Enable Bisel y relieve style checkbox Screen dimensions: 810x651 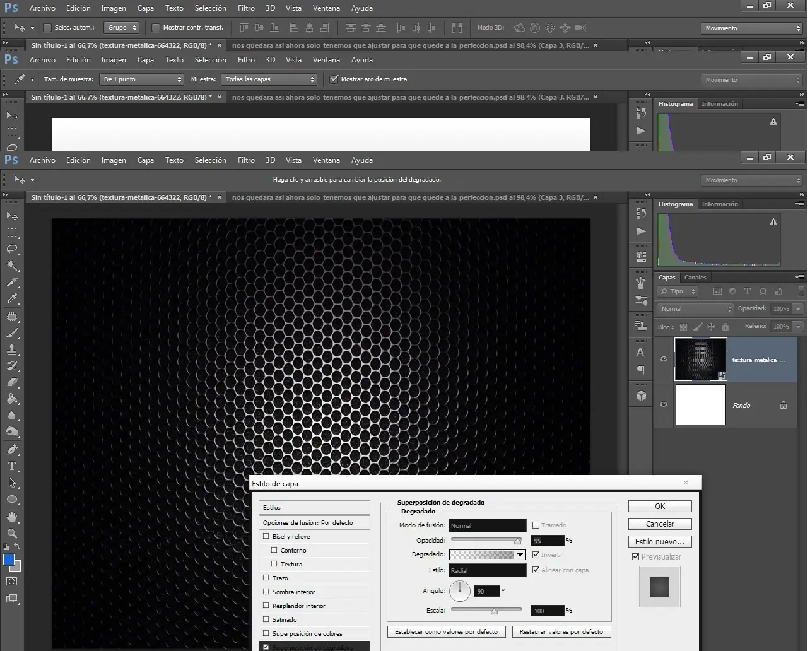click(266, 536)
